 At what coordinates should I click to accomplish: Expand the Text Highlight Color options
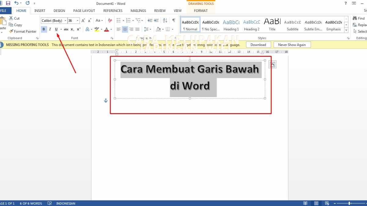click(x=101, y=29)
